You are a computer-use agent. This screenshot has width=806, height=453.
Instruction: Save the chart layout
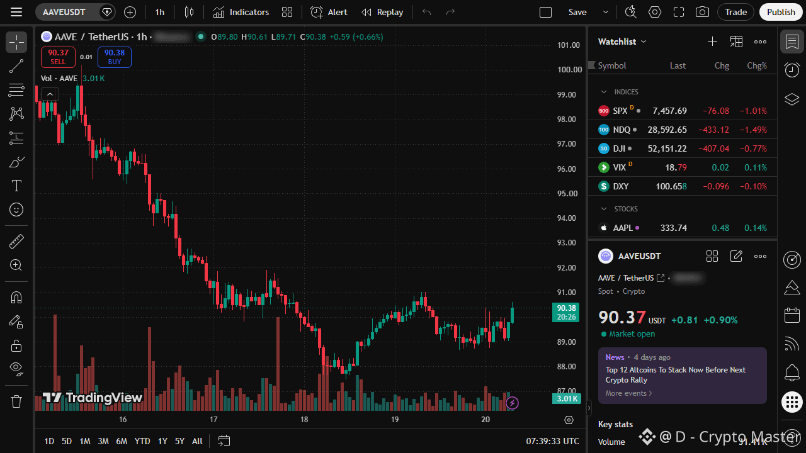tap(577, 12)
